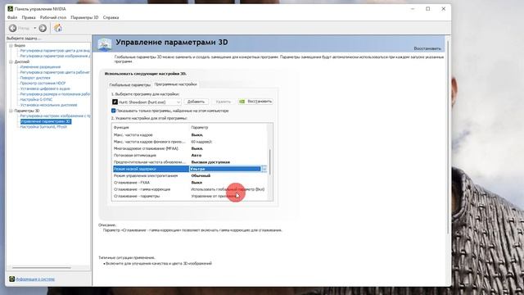Click the 'Высшая доступная' value
The width and height of the screenshot is (524, 295).
pos(210,162)
